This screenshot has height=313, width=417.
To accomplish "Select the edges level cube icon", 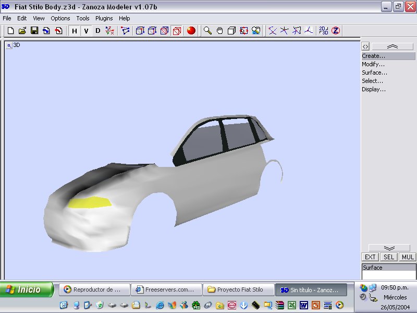I will coord(152,31).
